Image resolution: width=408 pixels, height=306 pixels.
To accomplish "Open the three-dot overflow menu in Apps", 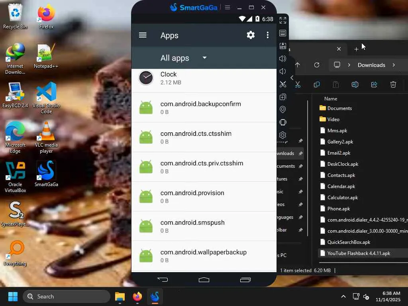I will [268, 35].
